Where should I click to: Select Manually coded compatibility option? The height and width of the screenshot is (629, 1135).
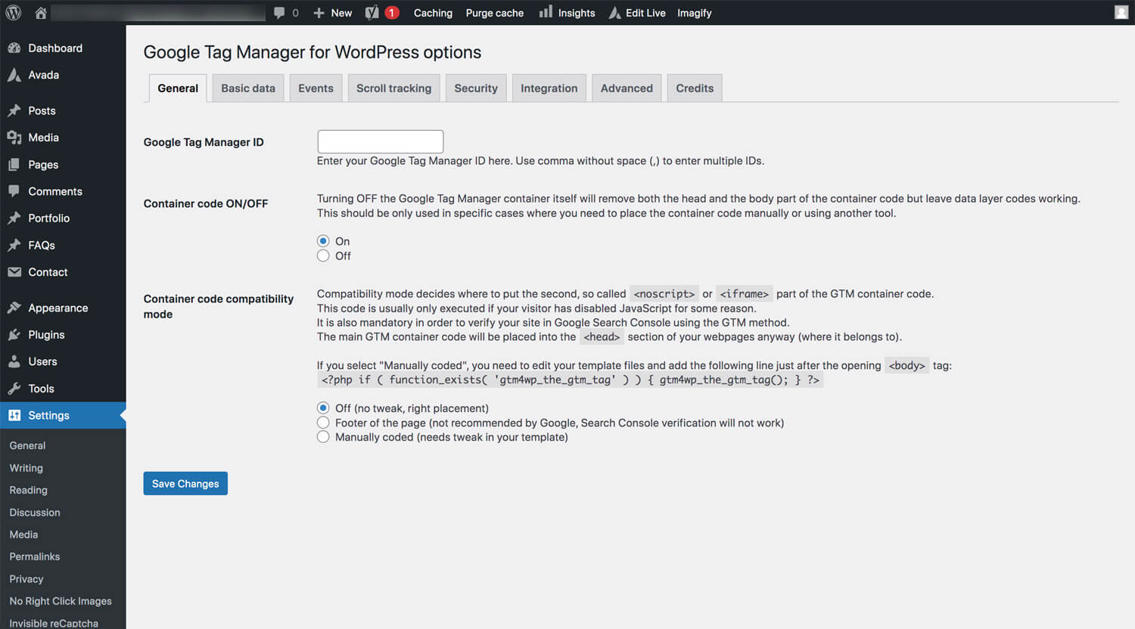323,437
